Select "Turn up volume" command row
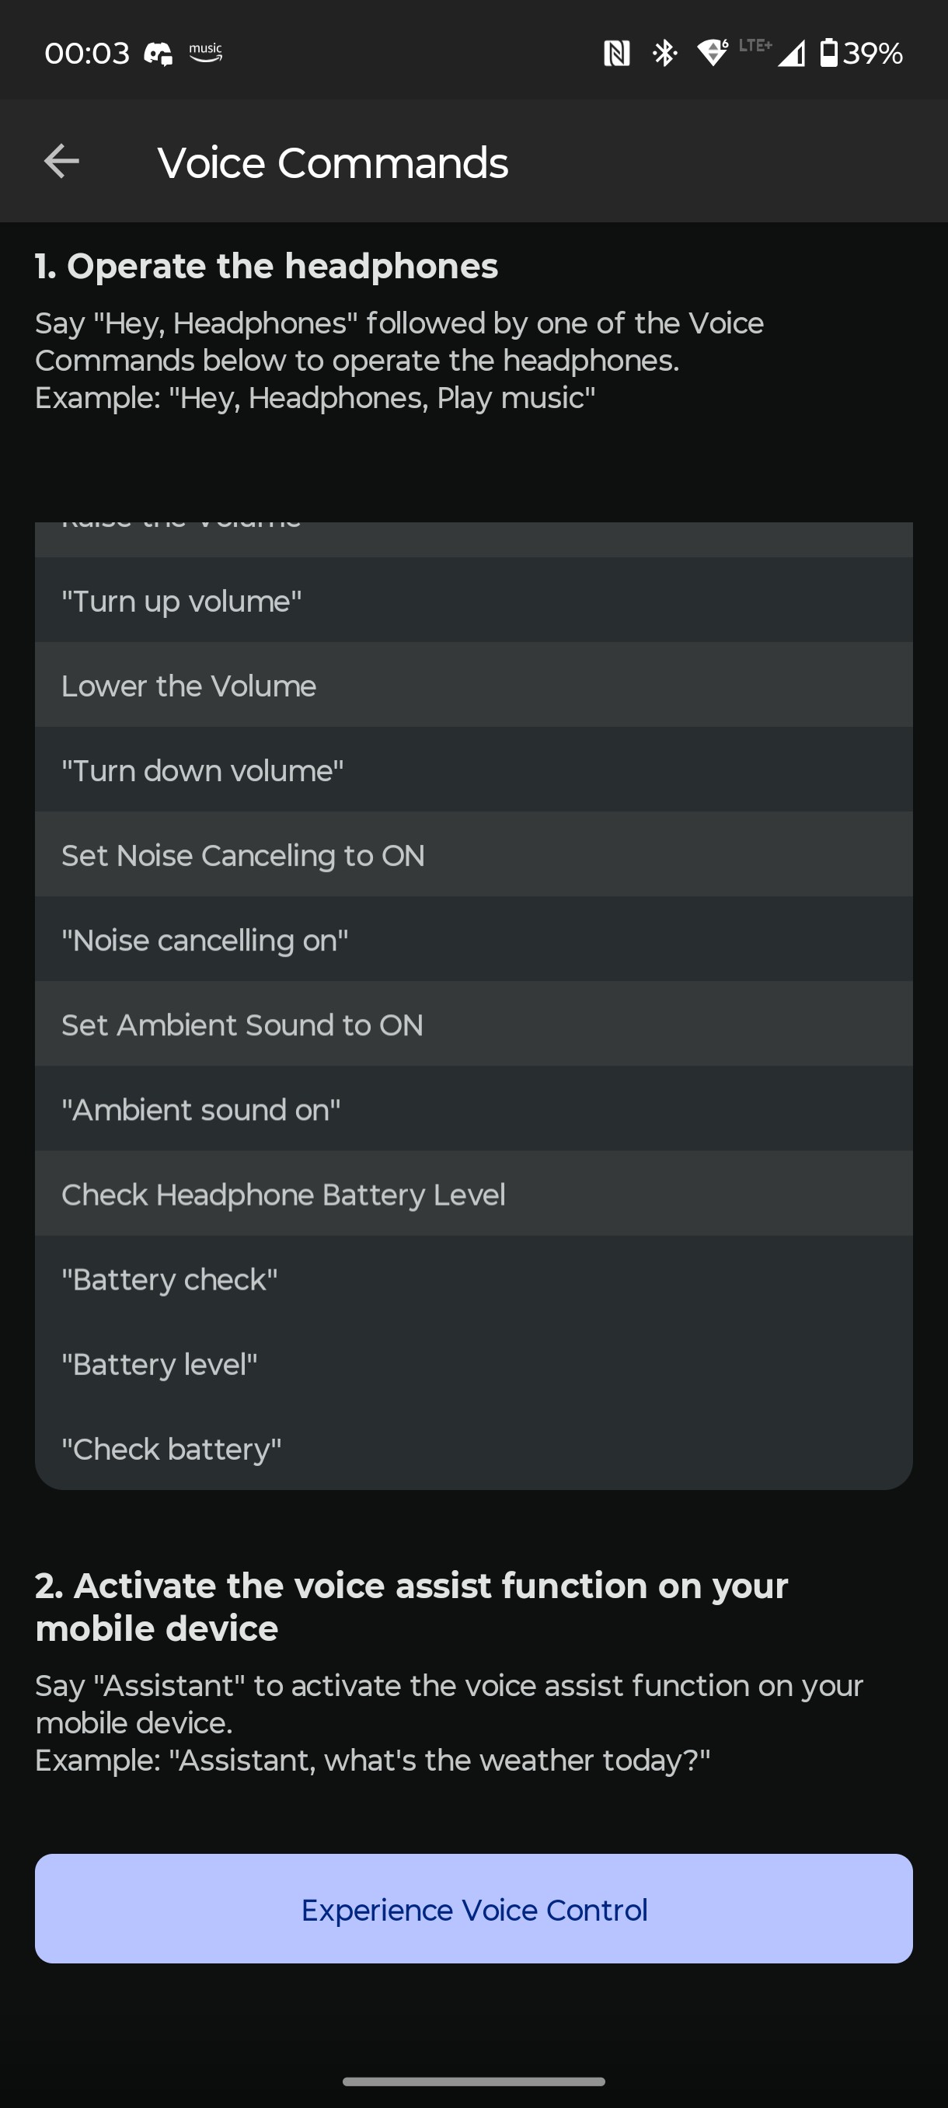The image size is (948, 2108). click(473, 601)
